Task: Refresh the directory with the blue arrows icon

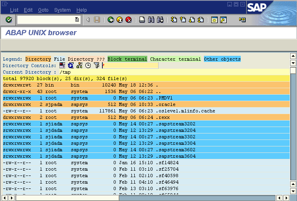Action: click(71, 66)
